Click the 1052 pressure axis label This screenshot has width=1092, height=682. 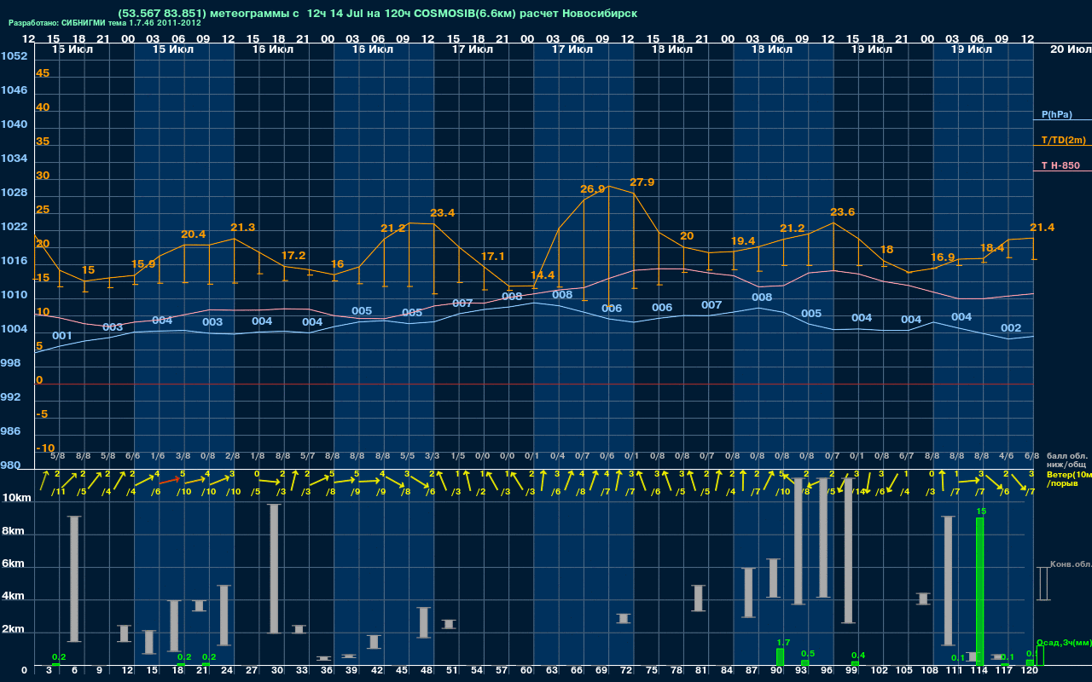[x=14, y=56]
